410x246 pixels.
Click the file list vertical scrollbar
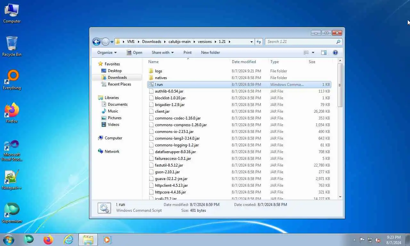[x=340, y=85]
